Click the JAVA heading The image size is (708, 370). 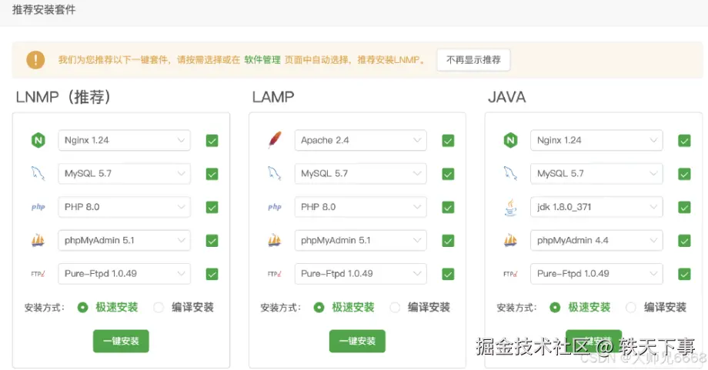pyautogui.click(x=507, y=97)
